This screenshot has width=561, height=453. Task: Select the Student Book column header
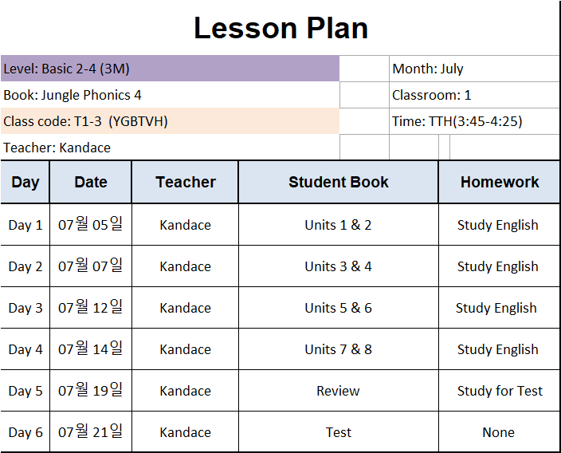pyautogui.click(x=339, y=182)
